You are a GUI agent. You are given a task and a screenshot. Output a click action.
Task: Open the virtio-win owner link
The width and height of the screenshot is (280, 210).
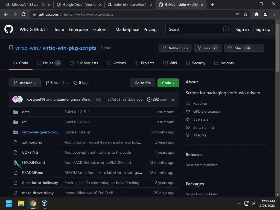click(27, 48)
